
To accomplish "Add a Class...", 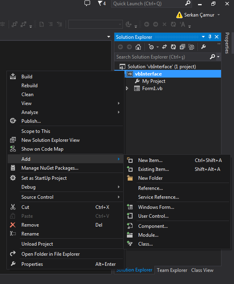I will (177, 244).
